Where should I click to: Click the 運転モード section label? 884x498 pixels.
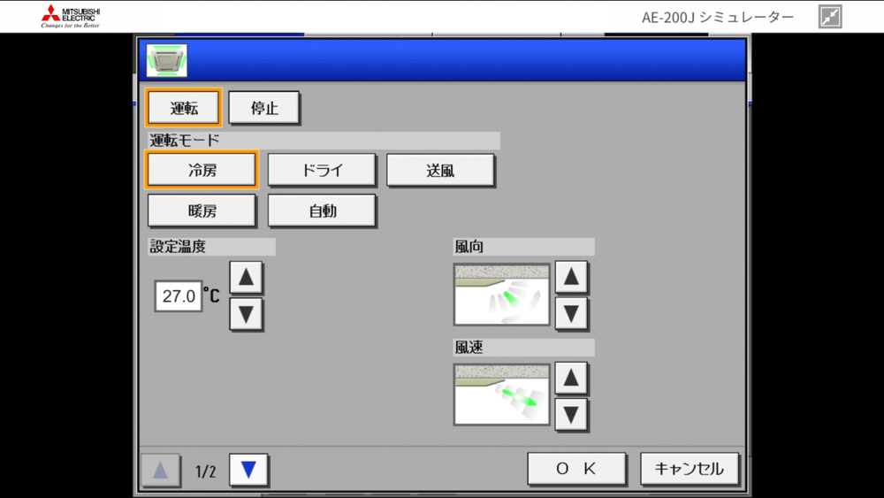point(185,141)
